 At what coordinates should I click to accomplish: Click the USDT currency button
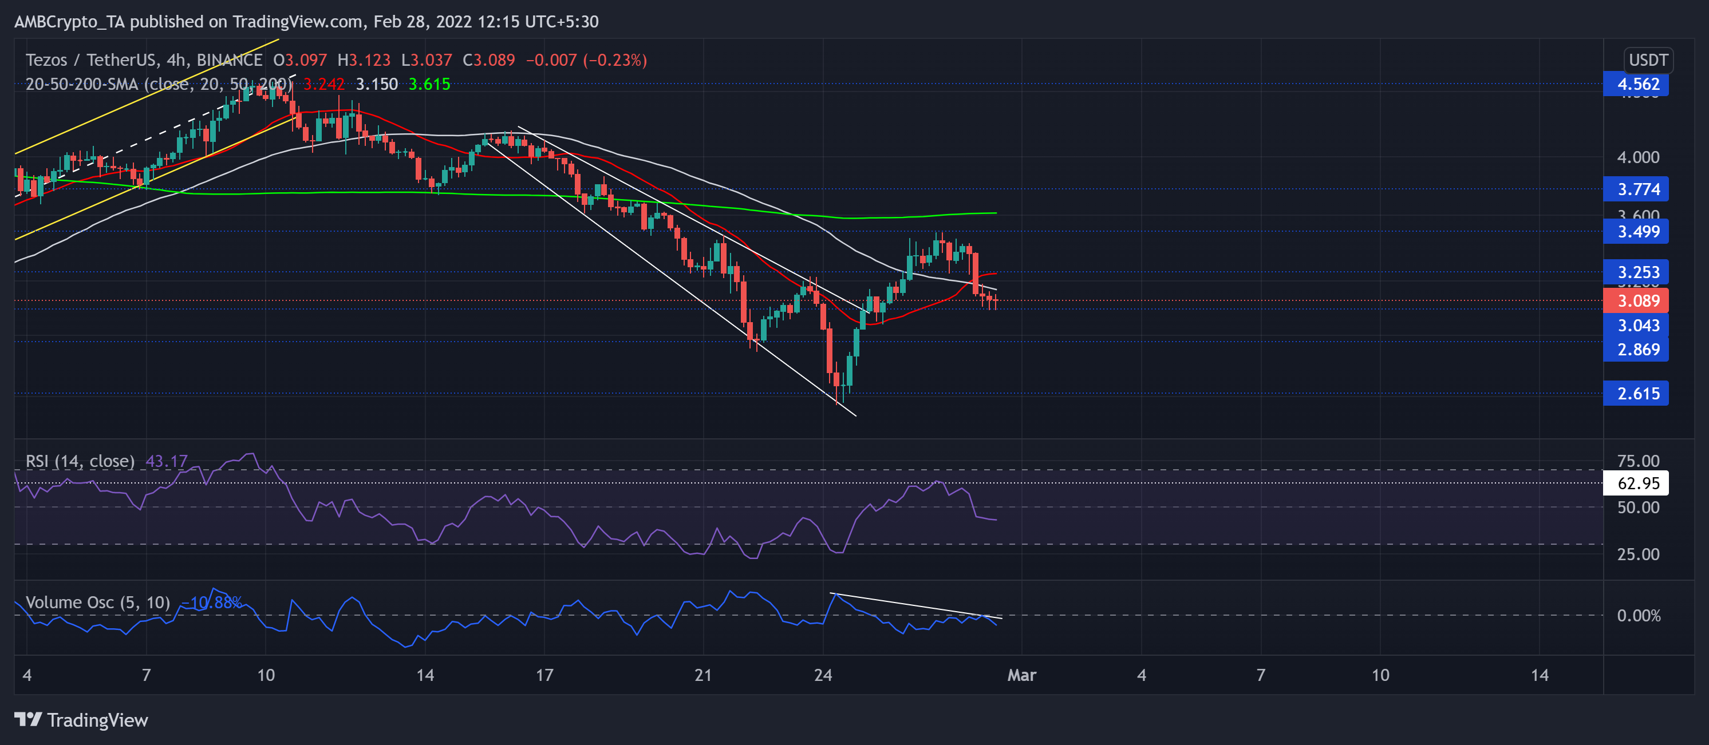[x=1648, y=60]
